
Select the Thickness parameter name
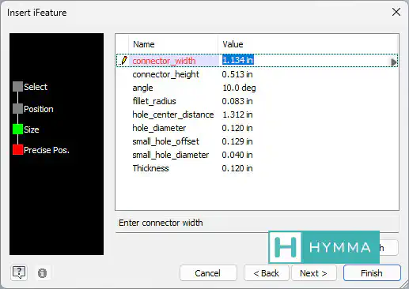point(150,168)
